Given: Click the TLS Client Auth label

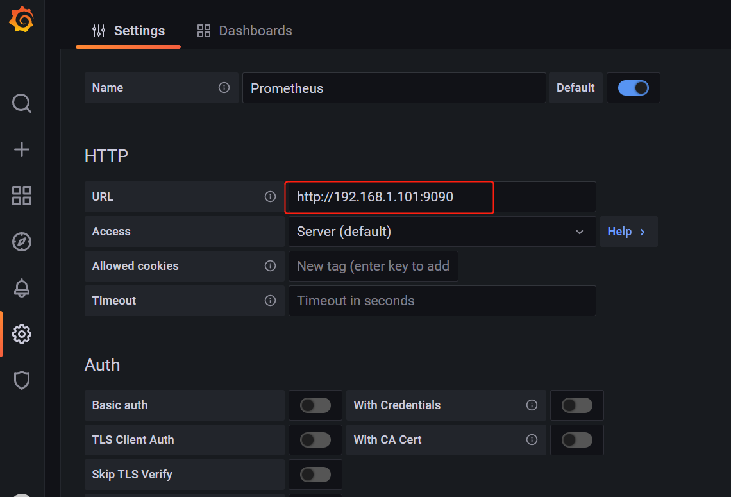Looking at the screenshot, I should 133,440.
